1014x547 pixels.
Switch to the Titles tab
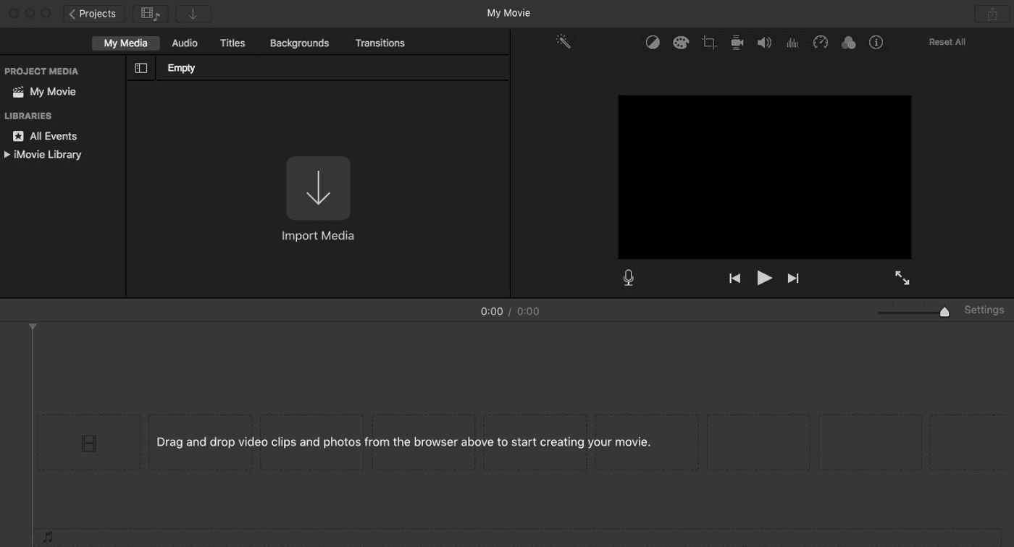pyautogui.click(x=232, y=43)
